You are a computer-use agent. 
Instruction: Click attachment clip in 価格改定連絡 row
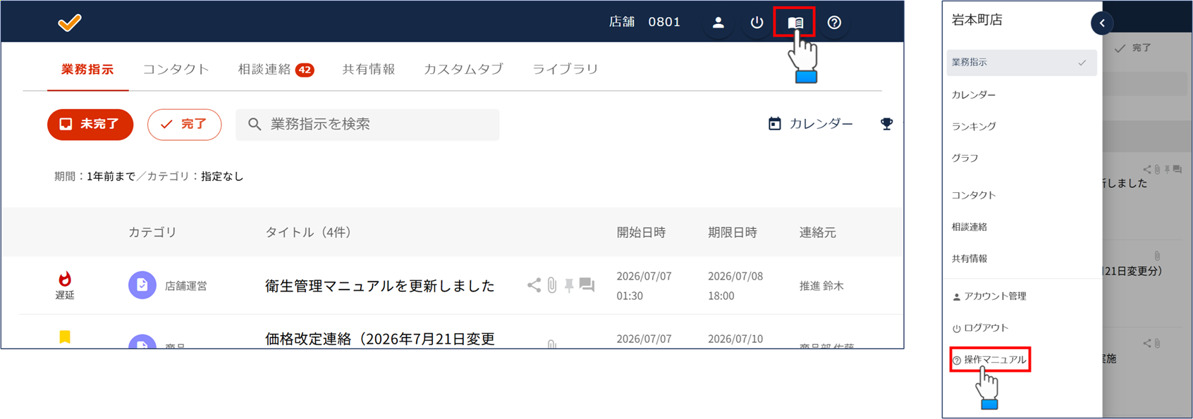551,344
